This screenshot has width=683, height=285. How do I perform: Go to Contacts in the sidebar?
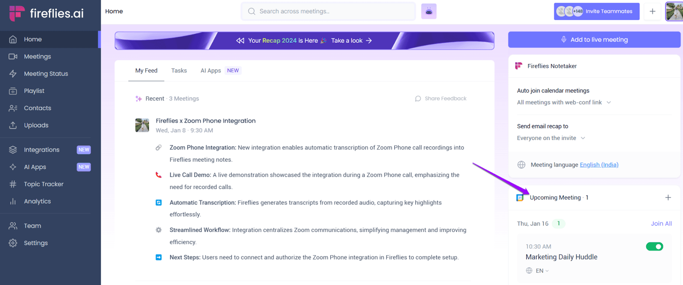click(50, 108)
